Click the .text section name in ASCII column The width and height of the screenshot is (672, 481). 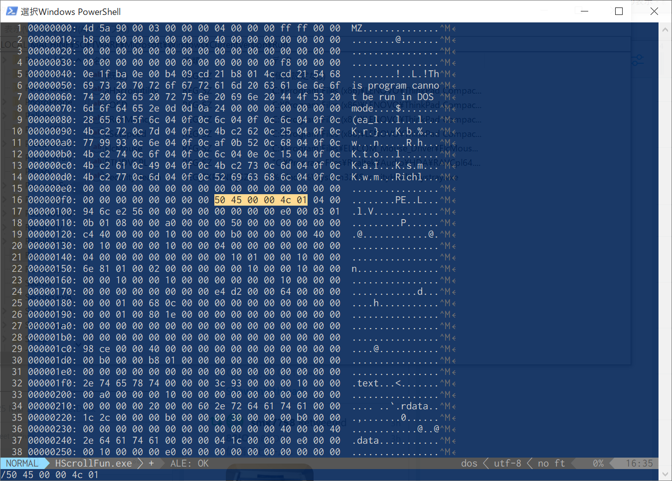pyautogui.click(x=368, y=383)
